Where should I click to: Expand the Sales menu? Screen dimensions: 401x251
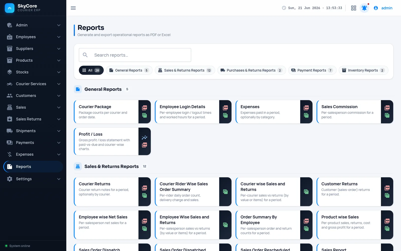[x=33, y=107]
